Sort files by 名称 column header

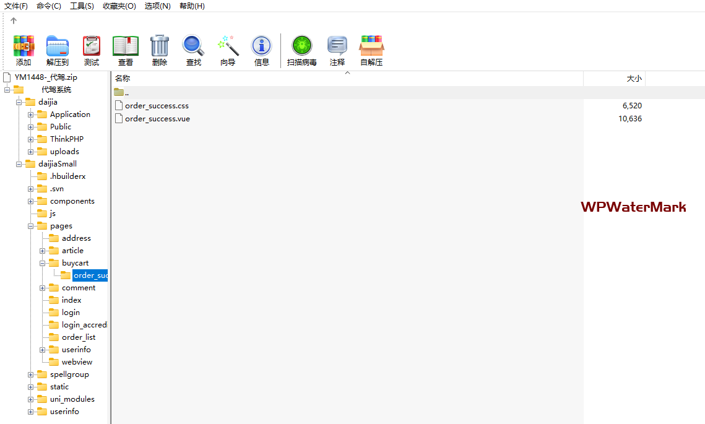[123, 79]
